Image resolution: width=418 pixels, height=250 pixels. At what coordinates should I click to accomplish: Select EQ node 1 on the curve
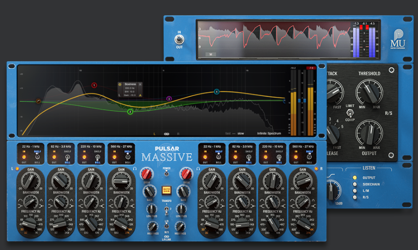[x=94, y=85]
